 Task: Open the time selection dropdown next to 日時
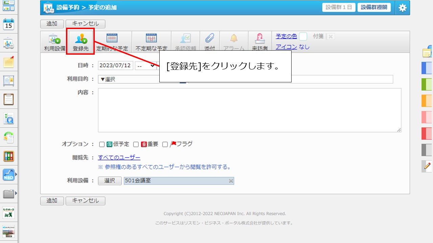click(x=146, y=65)
